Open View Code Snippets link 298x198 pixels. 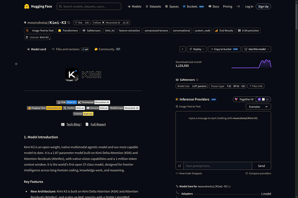(x=189, y=173)
